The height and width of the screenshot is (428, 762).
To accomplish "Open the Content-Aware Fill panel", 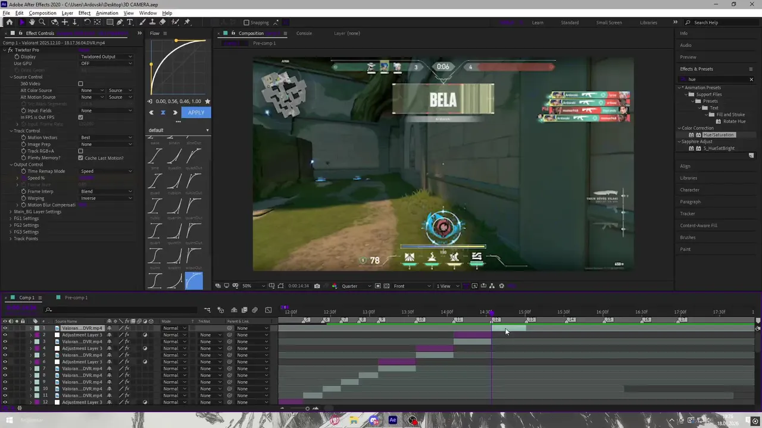I will (698, 225).
